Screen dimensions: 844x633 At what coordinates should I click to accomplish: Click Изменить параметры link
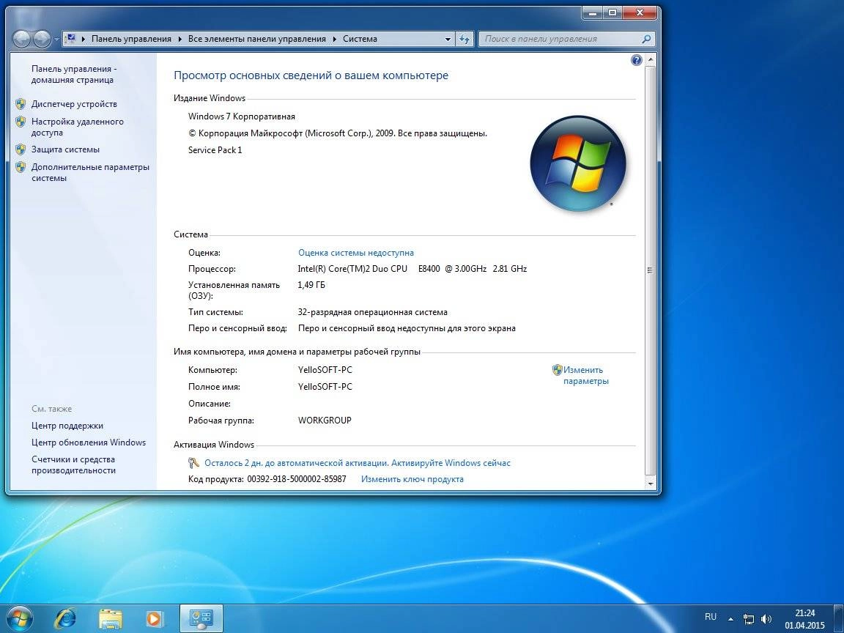click(585, 375)
